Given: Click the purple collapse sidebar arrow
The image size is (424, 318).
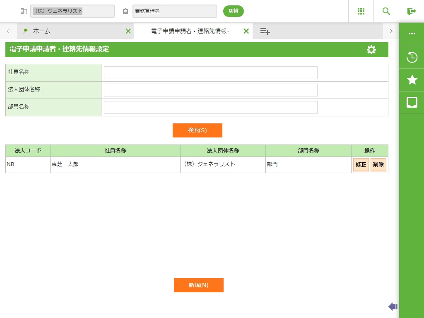Looking at the screenshot, I should 393,306.
